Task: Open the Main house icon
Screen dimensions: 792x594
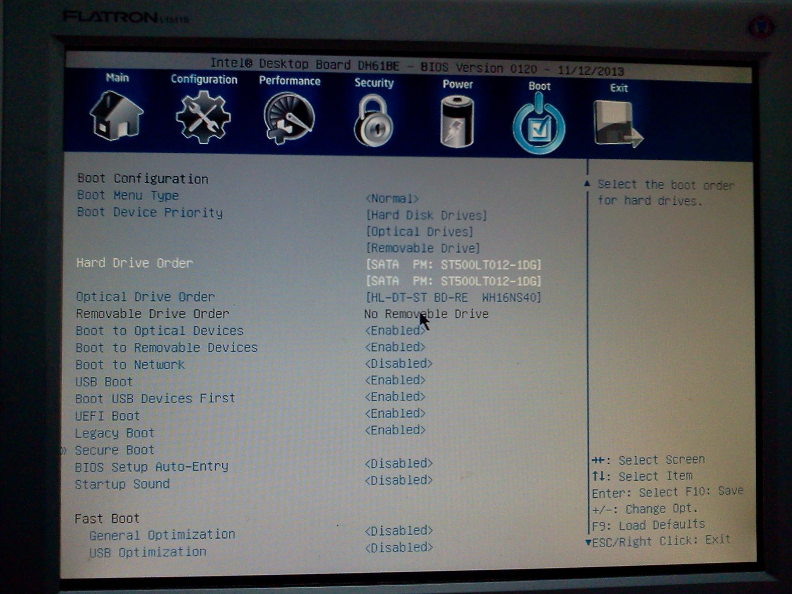Action: coord(116,115)
